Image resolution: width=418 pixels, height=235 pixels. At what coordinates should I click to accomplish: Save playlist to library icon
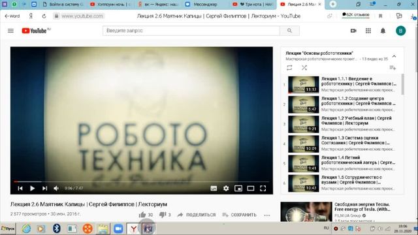tap(393, 68)
